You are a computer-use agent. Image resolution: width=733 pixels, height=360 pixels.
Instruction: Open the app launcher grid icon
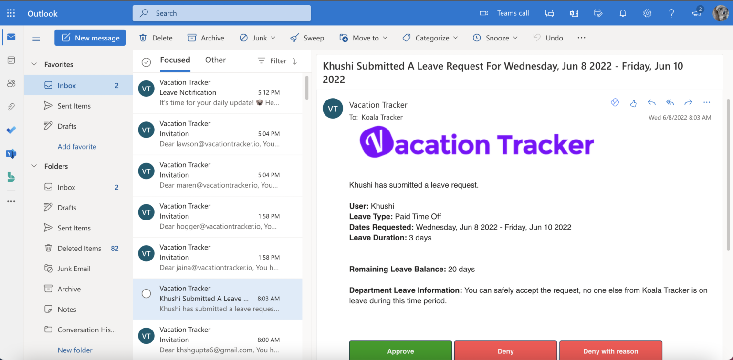11,13
